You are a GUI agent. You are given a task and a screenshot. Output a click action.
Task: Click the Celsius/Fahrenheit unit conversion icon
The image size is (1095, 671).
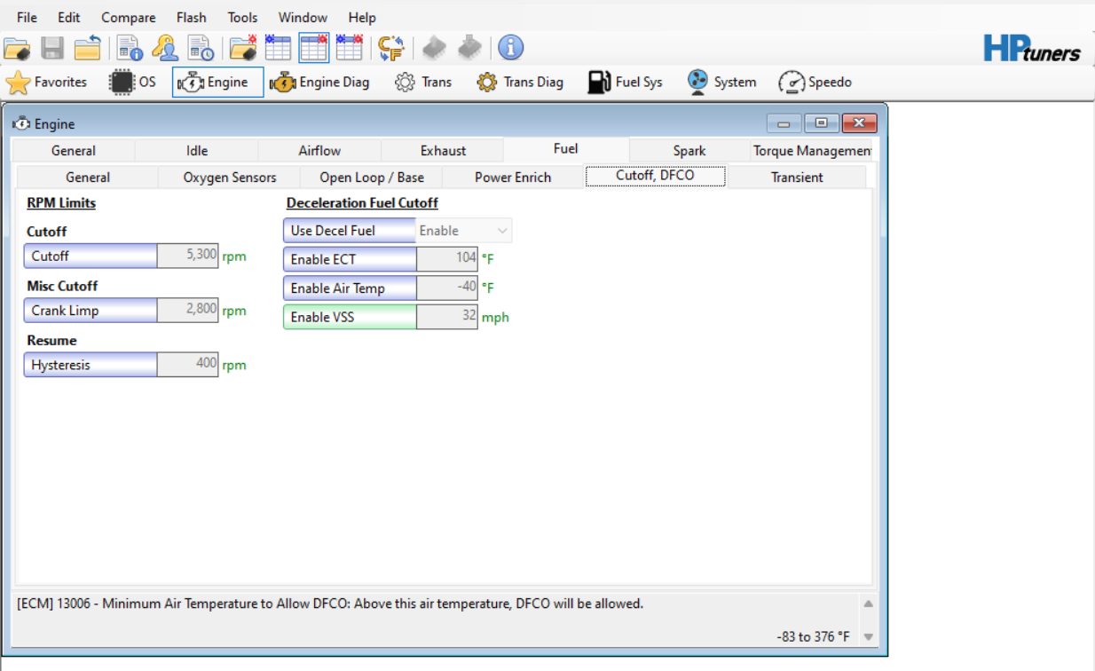click(390, 49)
